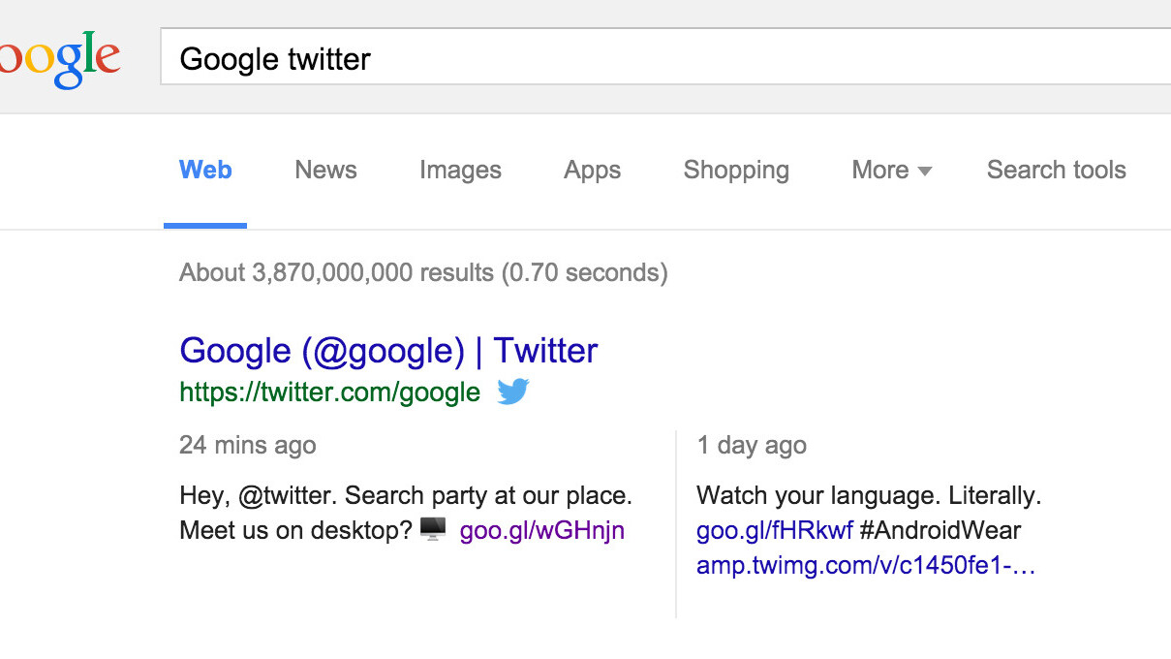Click the Google logo
The height and width of the screenshot is (659, 1171).
[60, 58]
